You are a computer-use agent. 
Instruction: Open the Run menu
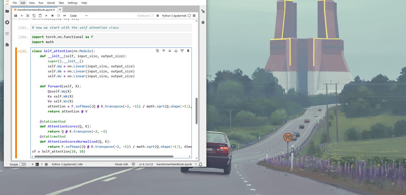41,3
